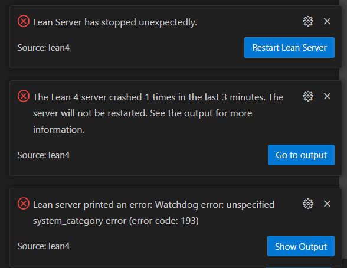Image resolution: width=347 pixels, height=268 pixels.
Task: Click 'Source: lean4' beside the Show Output button
Action: coord(44,246)
